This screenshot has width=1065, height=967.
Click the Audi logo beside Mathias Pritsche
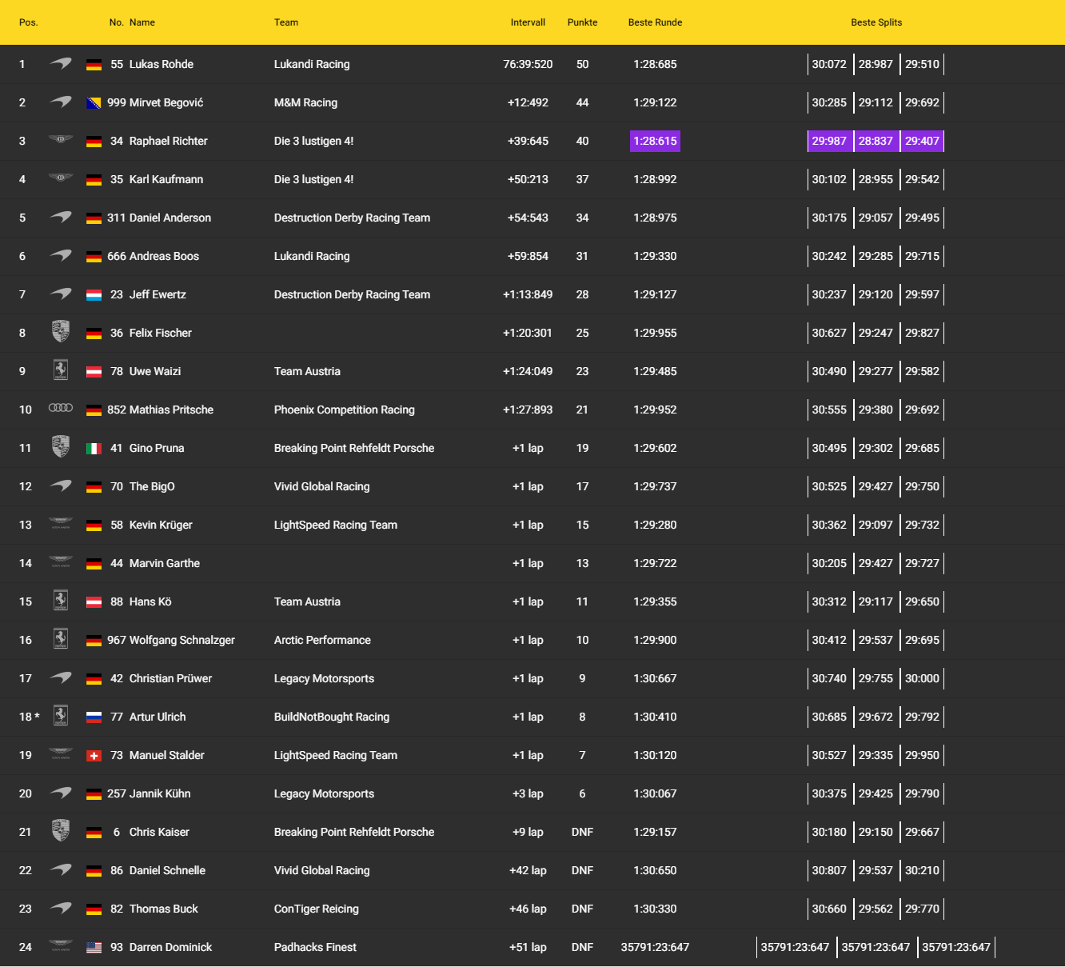(x=61, y=409)
